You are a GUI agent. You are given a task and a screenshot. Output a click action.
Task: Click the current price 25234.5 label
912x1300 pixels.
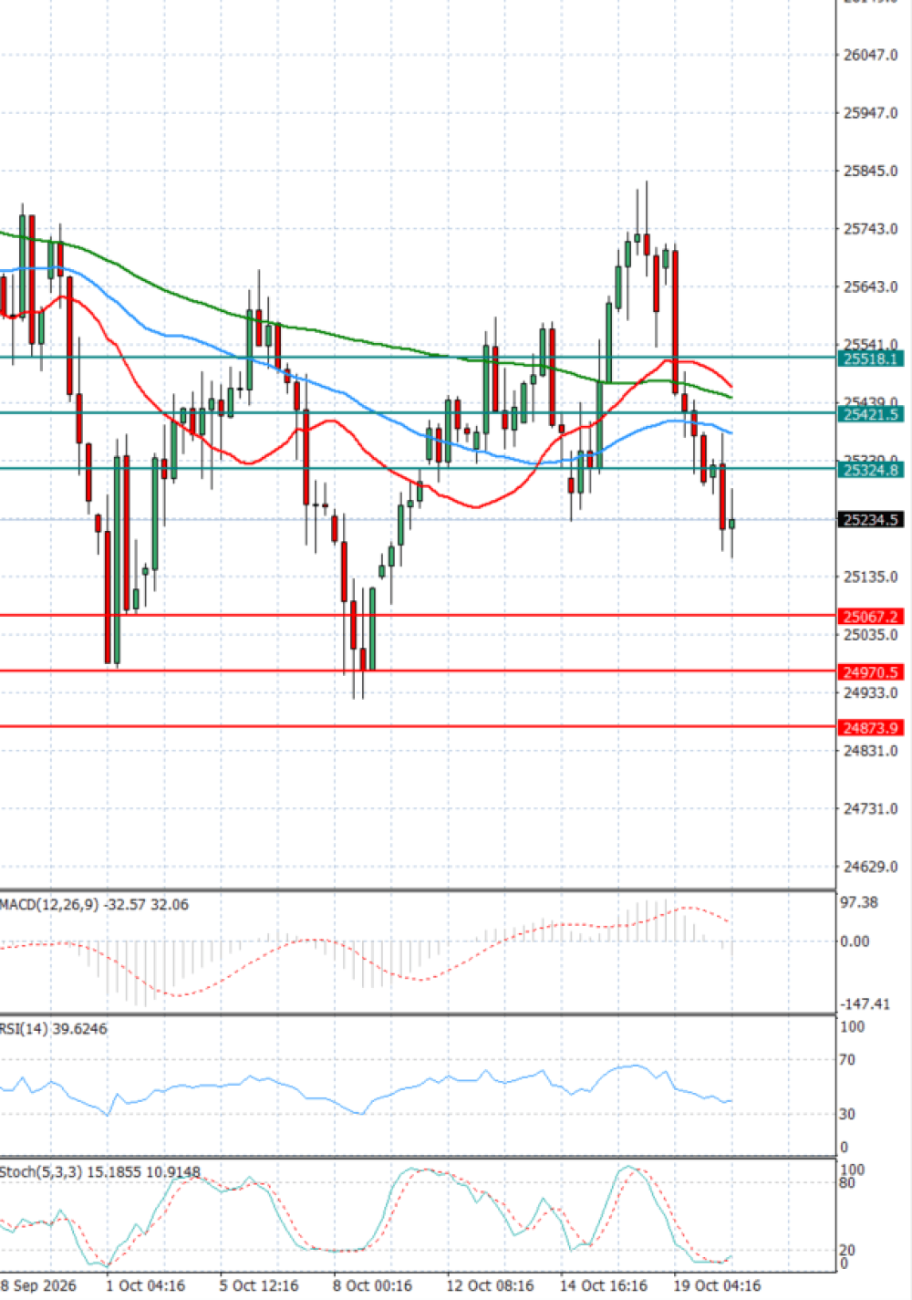point(871,520)
